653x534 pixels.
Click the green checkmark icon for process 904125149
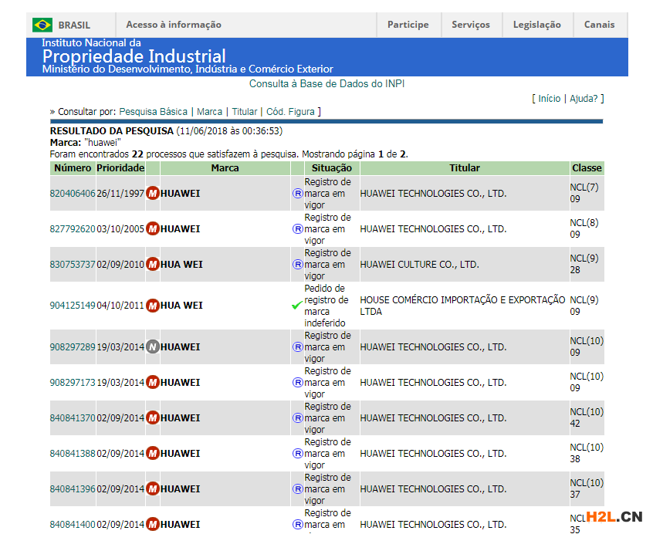point(297,306)
